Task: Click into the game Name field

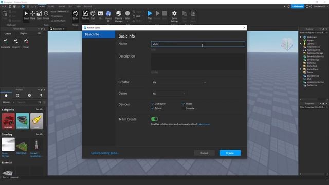Action: click(198, 44)
